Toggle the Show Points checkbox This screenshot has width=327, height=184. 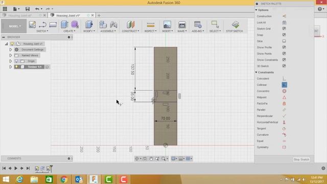point(284,54)
